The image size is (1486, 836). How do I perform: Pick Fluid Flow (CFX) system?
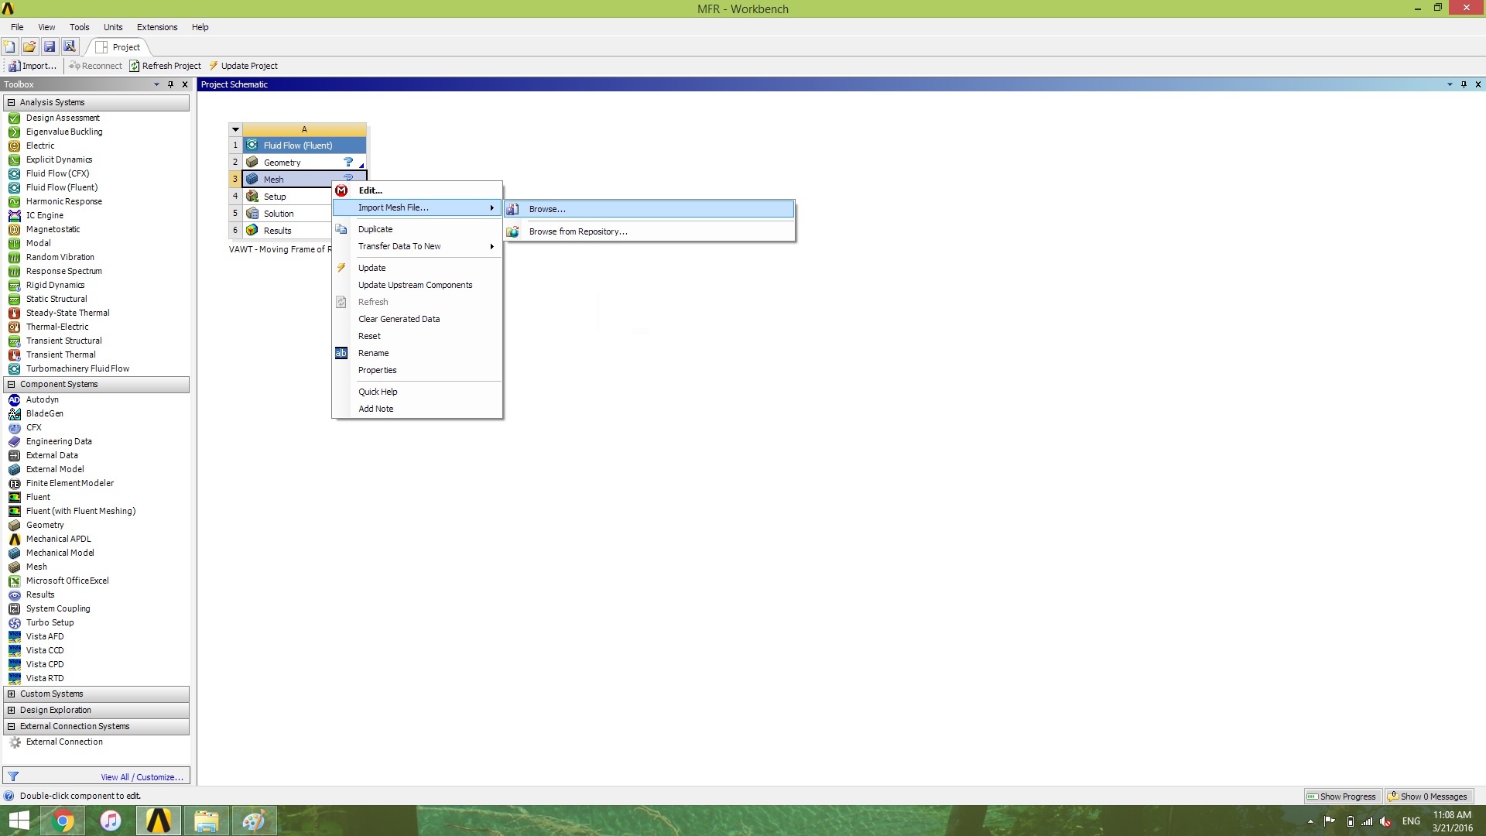click(57, 173)
